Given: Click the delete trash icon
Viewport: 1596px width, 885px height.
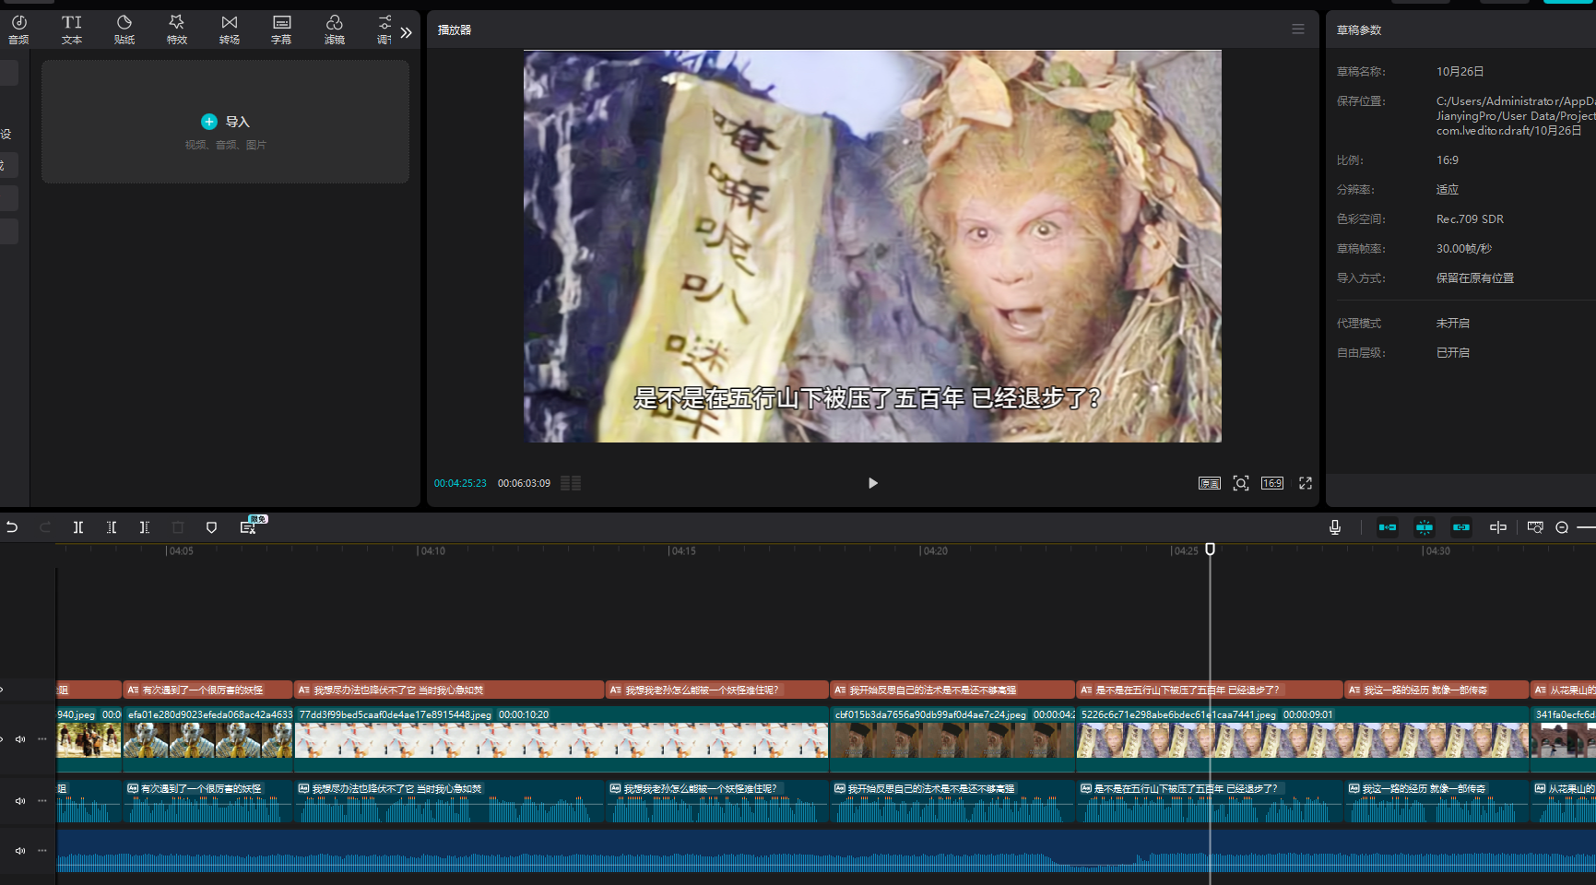Looking at the screenshot, I should click(178, 527).
